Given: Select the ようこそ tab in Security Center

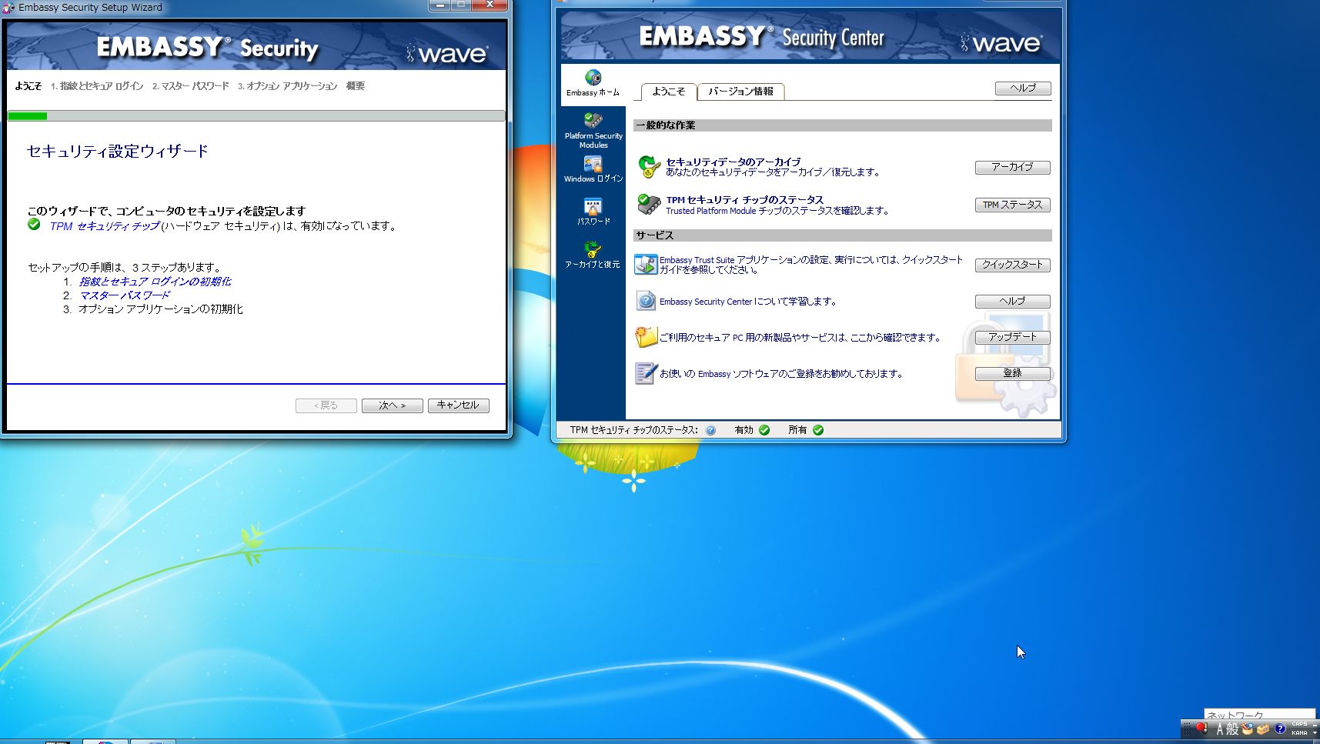Looking at the screenshot, I should (x=669, y=92).
